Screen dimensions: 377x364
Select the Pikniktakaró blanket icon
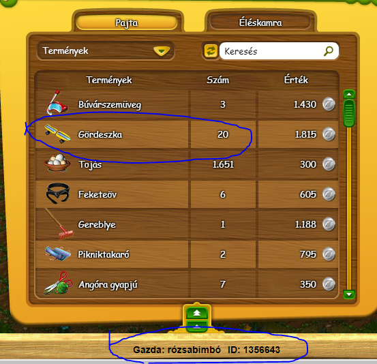click(58, 254)
